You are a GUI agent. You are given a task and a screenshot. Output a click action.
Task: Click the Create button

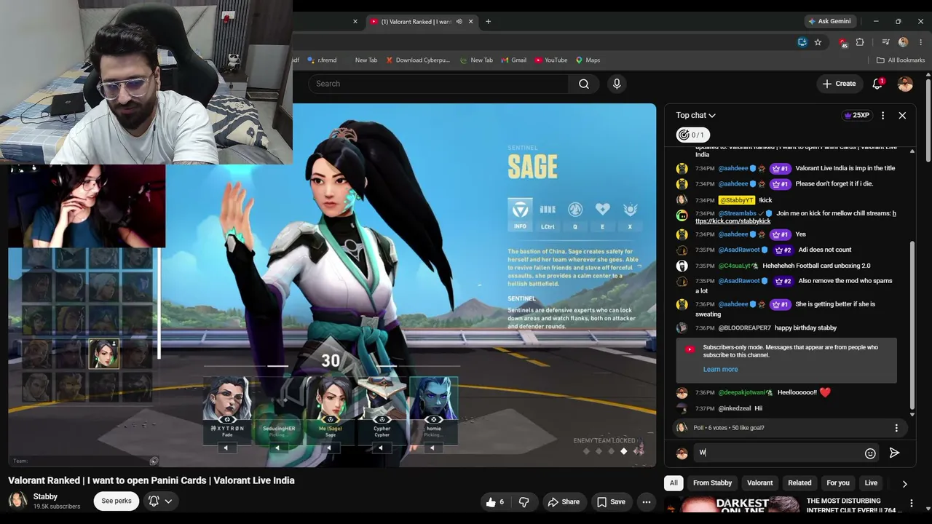point(839,84)
